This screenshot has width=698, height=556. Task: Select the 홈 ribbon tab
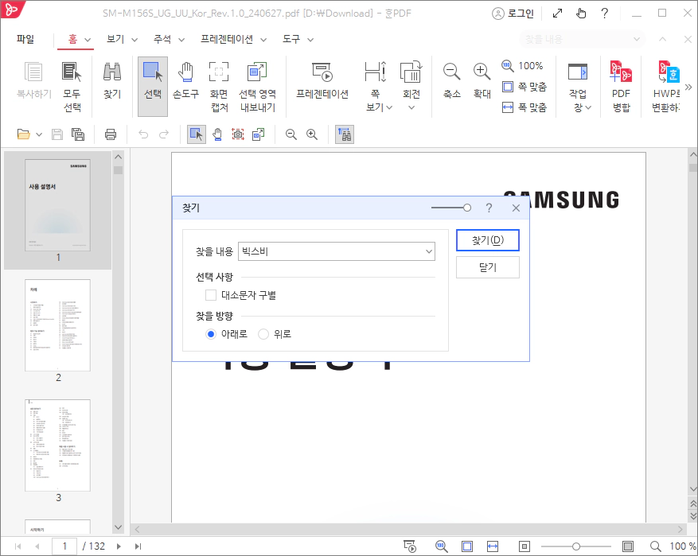click(x=72, y=39)
